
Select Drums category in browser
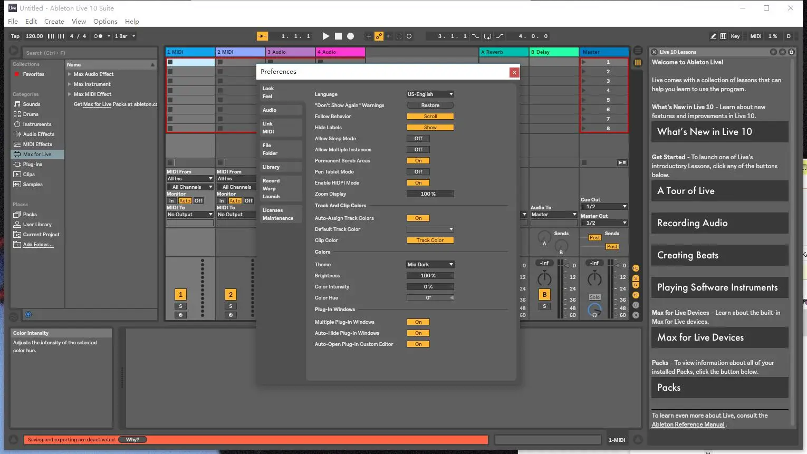click(31, 114)
